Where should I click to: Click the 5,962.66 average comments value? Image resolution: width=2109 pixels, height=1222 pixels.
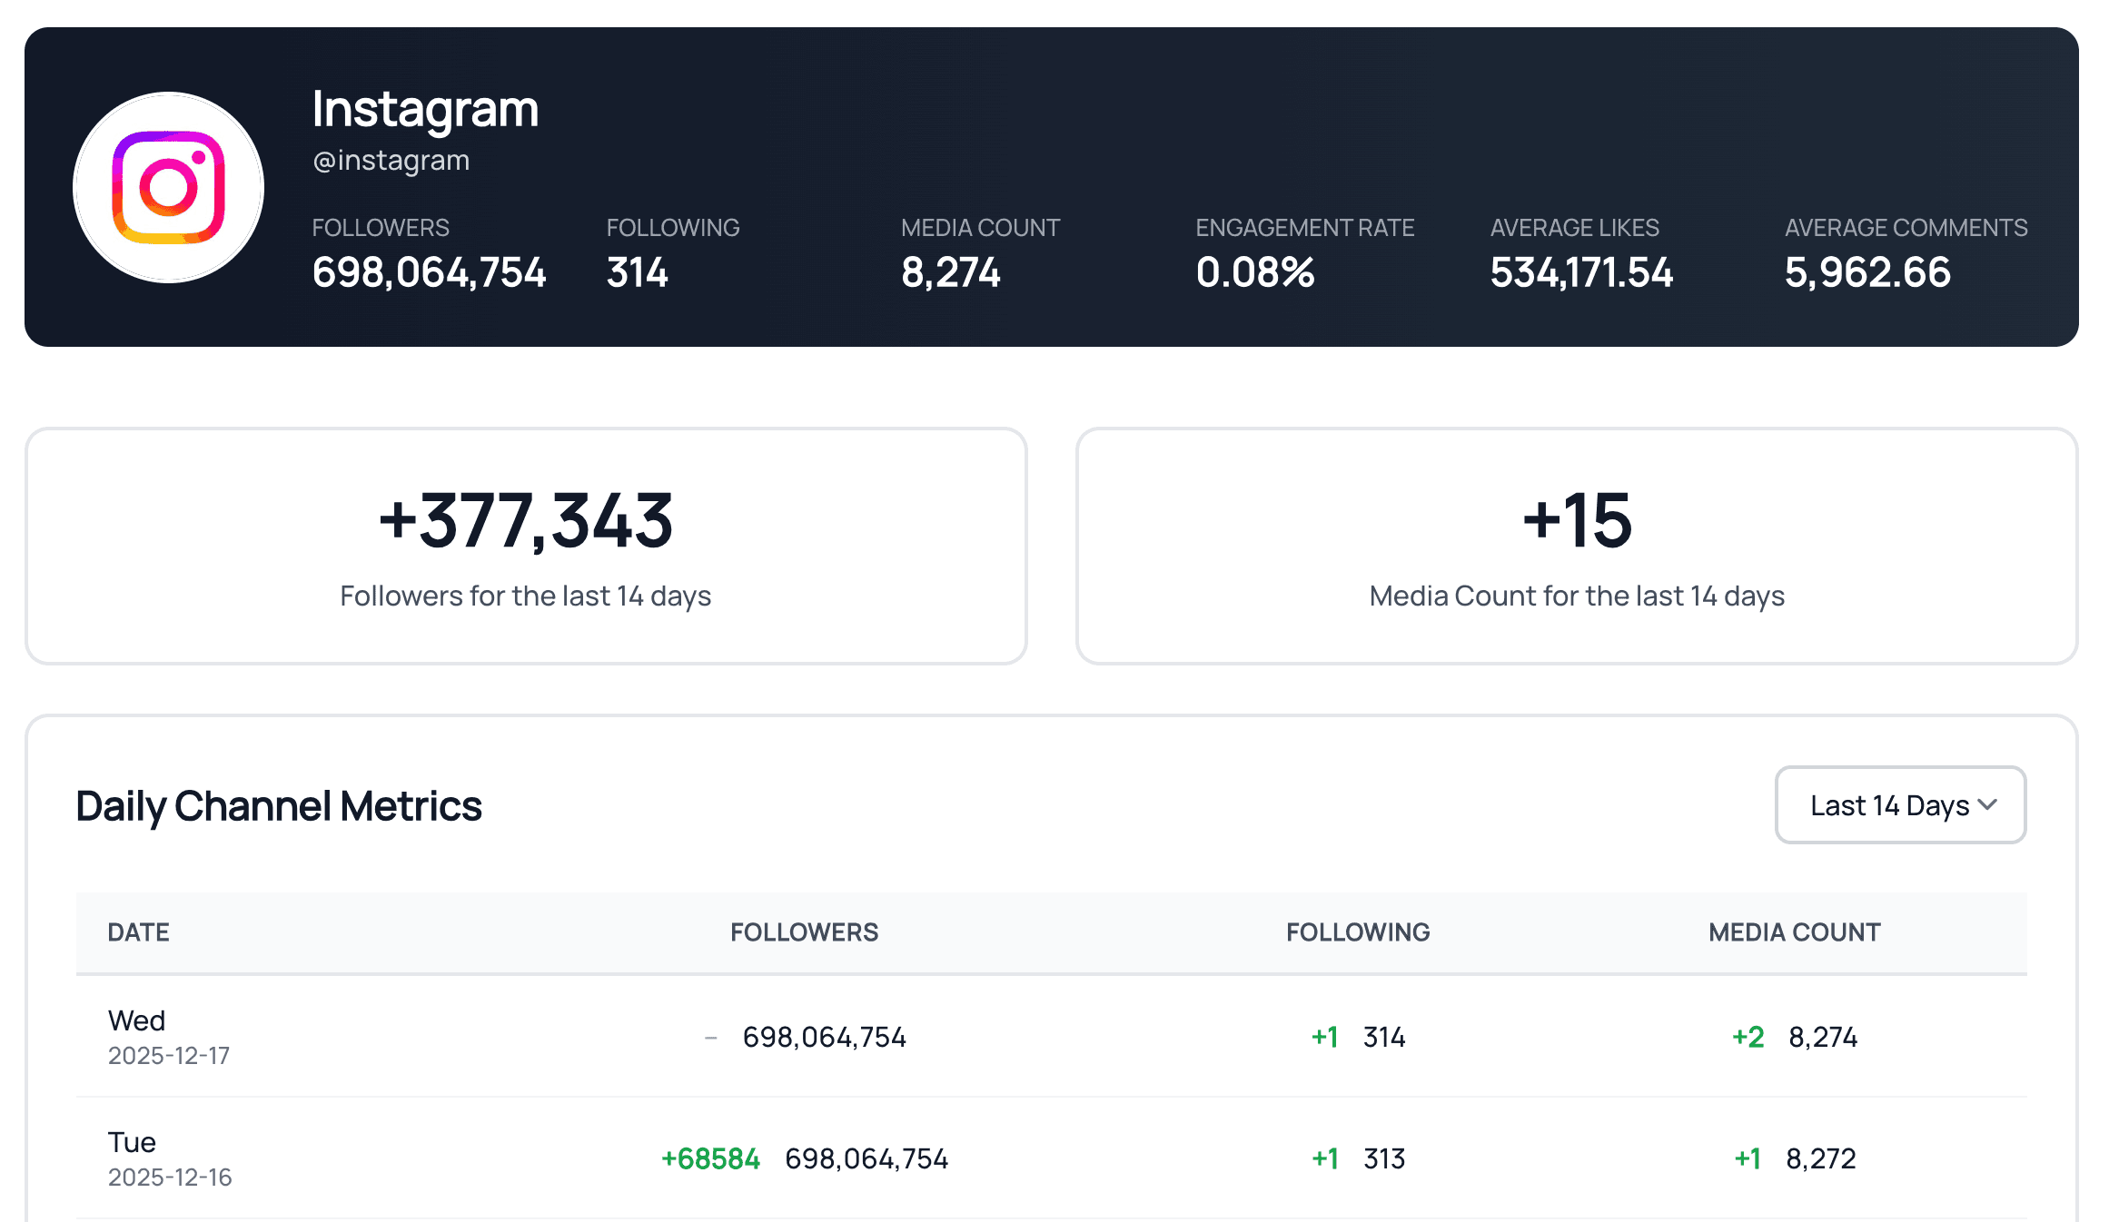pos(1867,272)
